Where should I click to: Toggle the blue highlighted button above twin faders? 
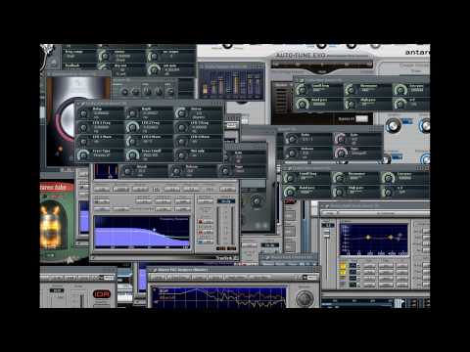coord(226,201)
